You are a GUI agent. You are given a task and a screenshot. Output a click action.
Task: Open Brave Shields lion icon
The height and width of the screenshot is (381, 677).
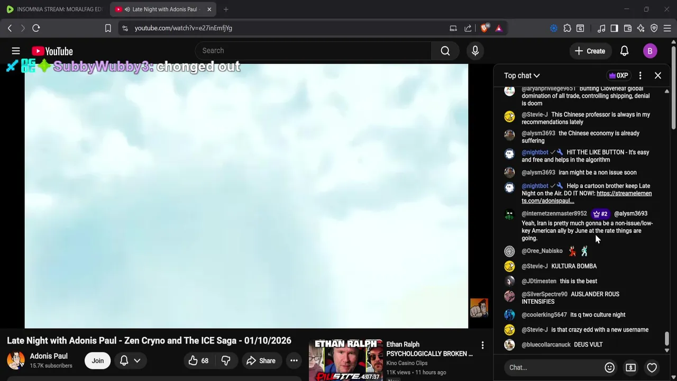click(484, 28)
